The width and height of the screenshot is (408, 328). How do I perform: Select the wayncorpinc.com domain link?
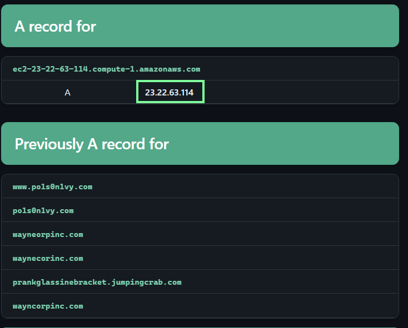[x=48, y=306]
